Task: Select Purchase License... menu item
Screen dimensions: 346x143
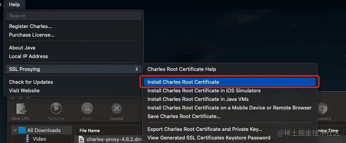Action: pyautogui.click(x=74, y=35)
